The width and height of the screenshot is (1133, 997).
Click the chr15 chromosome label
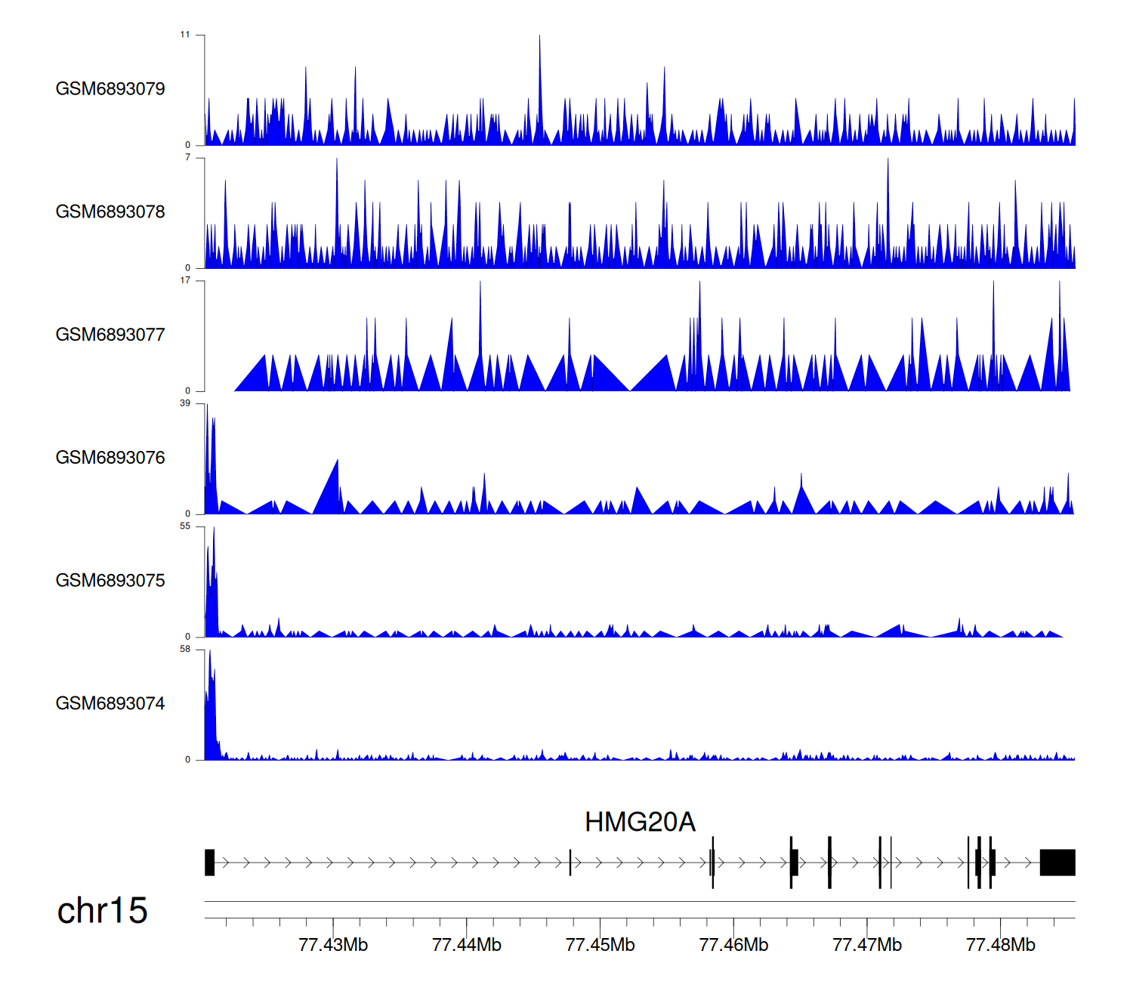tap(102, 911)
